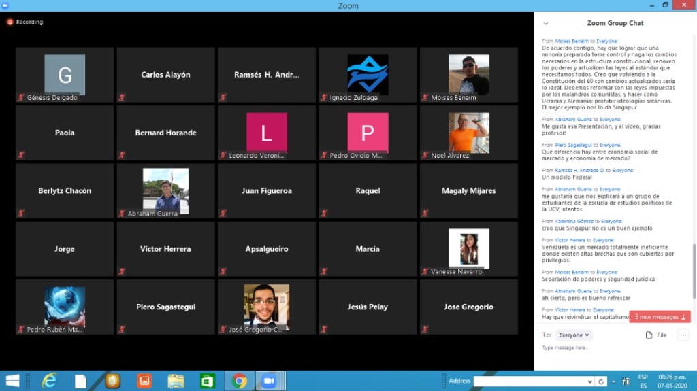
Task: Click the green Store icon in taskbar
Action: pos(207,381)
